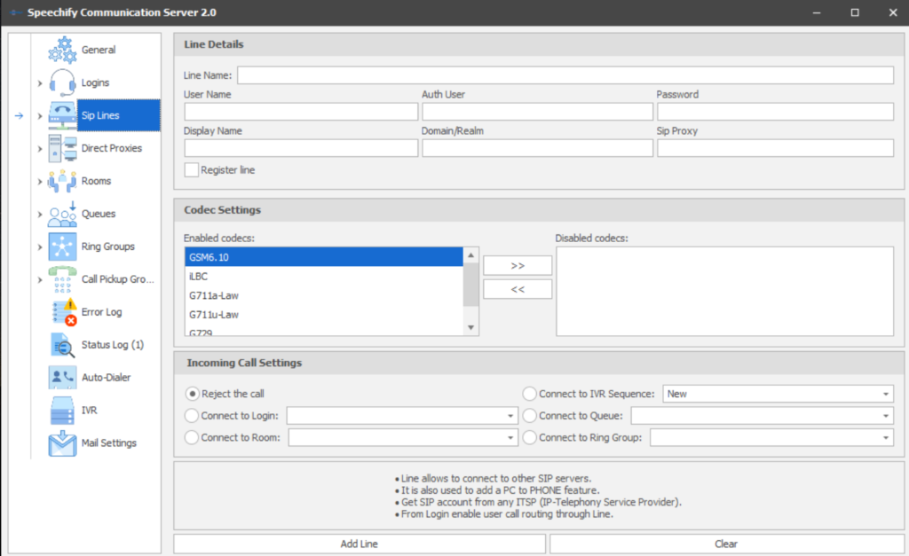Expand the Logins tree node

[x=39, y=83]
